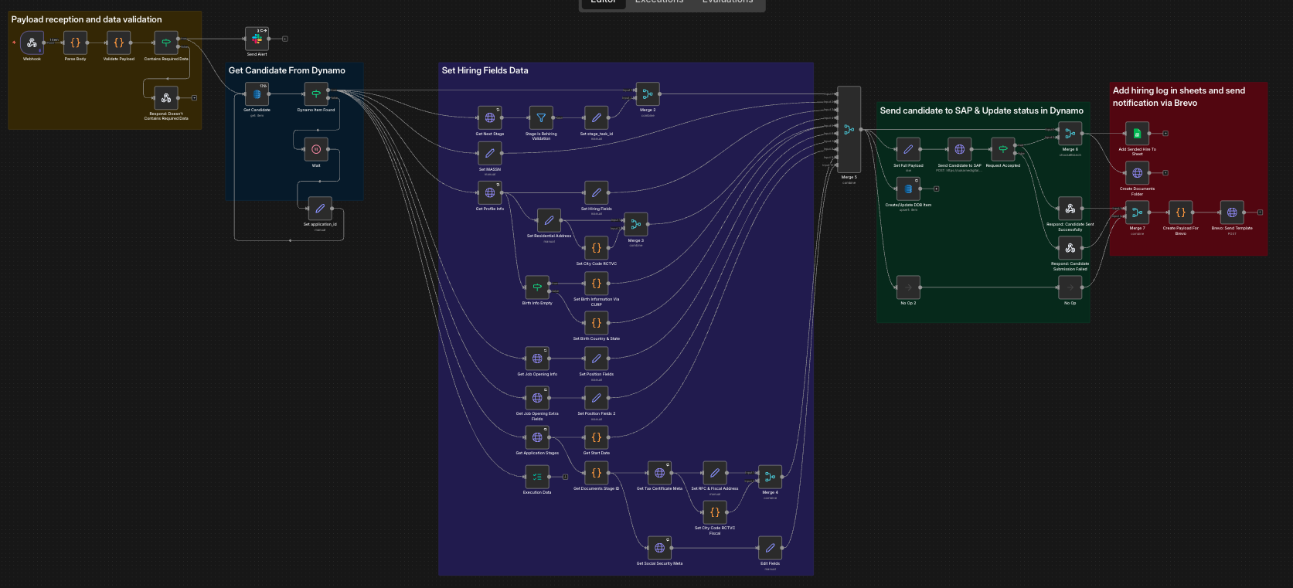1293x588 pixels.
Task: Select the Webhook trigger node
Action: [32, 42]
